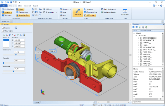The image size is (165, 106).
Task: Toggle the Bounding Box visual style
Action: pos(23,15)
